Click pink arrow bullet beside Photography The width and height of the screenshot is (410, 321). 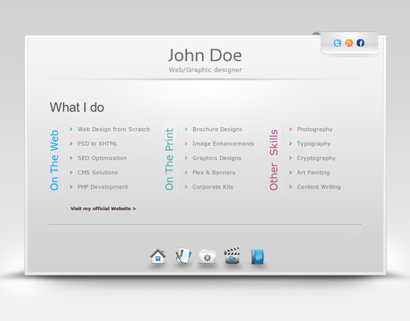point(290,130)
